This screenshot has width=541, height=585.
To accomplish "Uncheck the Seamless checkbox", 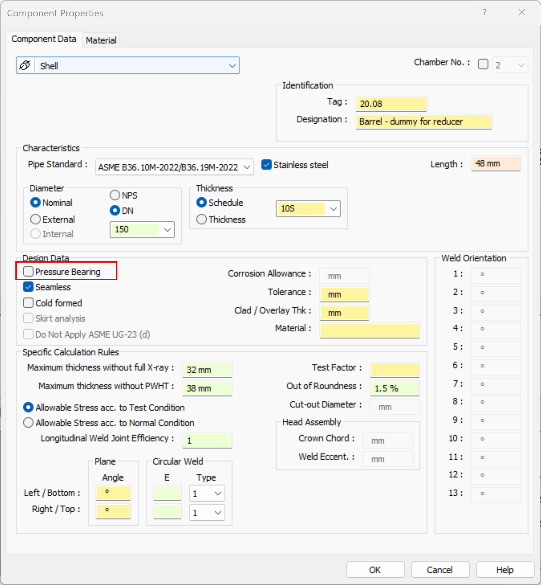I will click(x=28, y=287).
